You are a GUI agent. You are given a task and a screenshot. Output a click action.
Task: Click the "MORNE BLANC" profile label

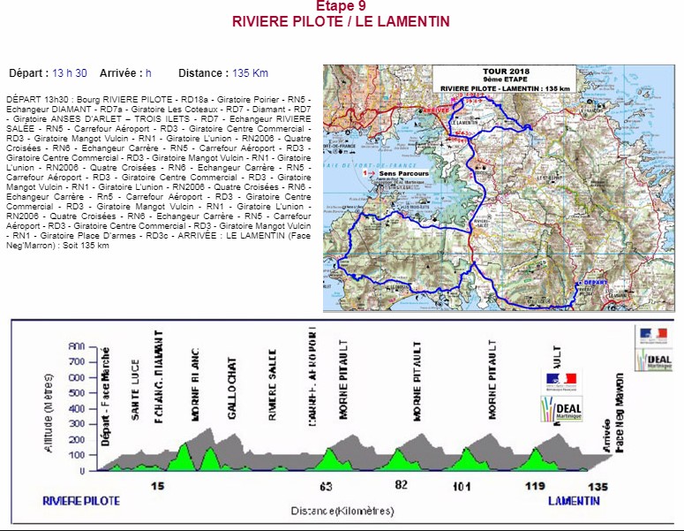195,384
